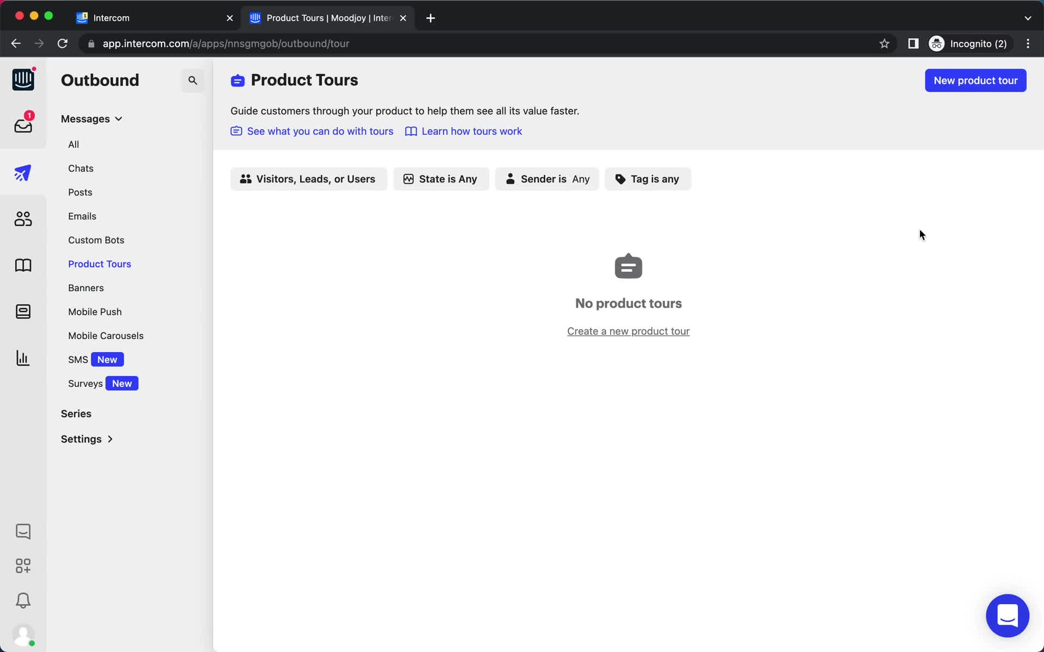Screen dimensions: 1044x652
Task: Filter by Visitors, Leads, or Users
Action: coord(309,179)
